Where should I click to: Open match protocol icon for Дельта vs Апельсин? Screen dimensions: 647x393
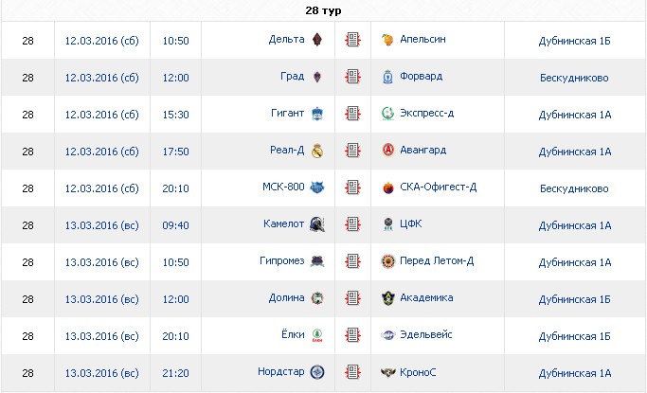coord(352,40)
